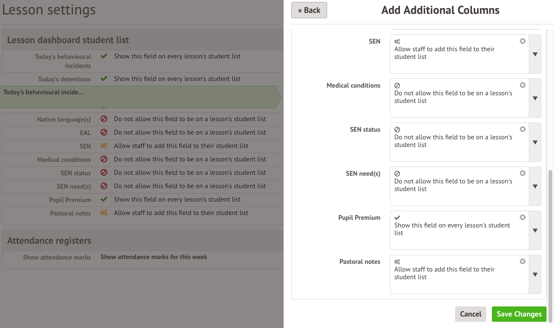Click the red prohibited icon beside Medical conditions row
This screenshot has width=558, height=328.
pos(104,159)
